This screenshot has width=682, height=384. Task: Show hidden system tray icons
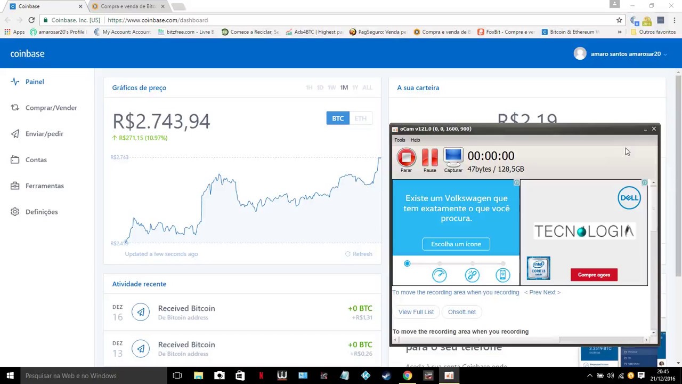pos(590,375)
